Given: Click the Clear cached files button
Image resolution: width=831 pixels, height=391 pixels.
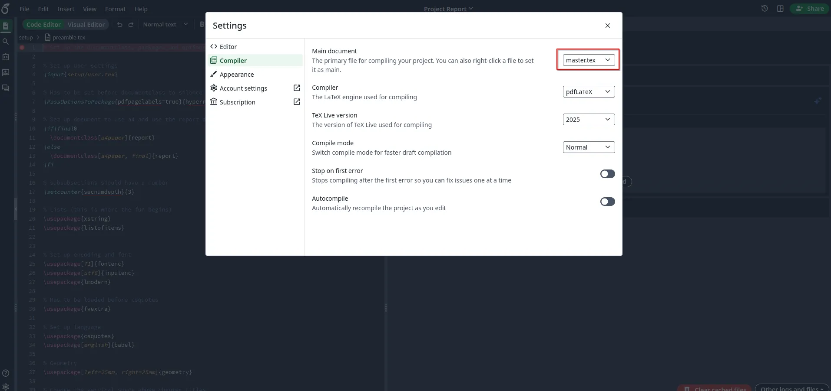Looking at the screenshot, I should [x=714, y=388].
